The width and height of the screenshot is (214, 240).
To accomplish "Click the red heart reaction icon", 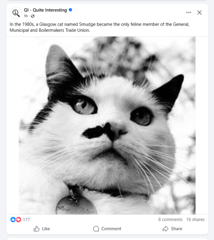I will coord(18,220).
